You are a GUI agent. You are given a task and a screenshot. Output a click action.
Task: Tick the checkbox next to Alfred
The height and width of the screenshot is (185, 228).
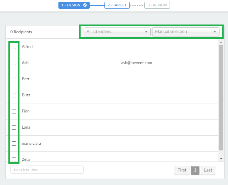pyautogui.click(x=14, y=47)
